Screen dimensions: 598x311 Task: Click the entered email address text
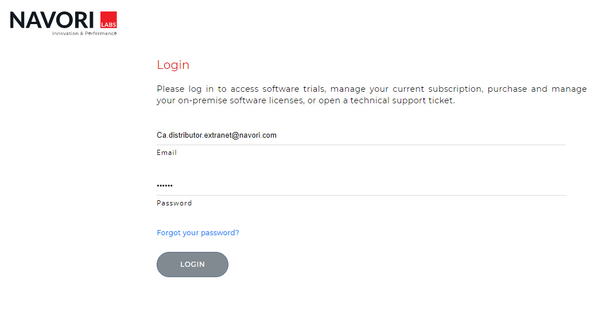216,135
